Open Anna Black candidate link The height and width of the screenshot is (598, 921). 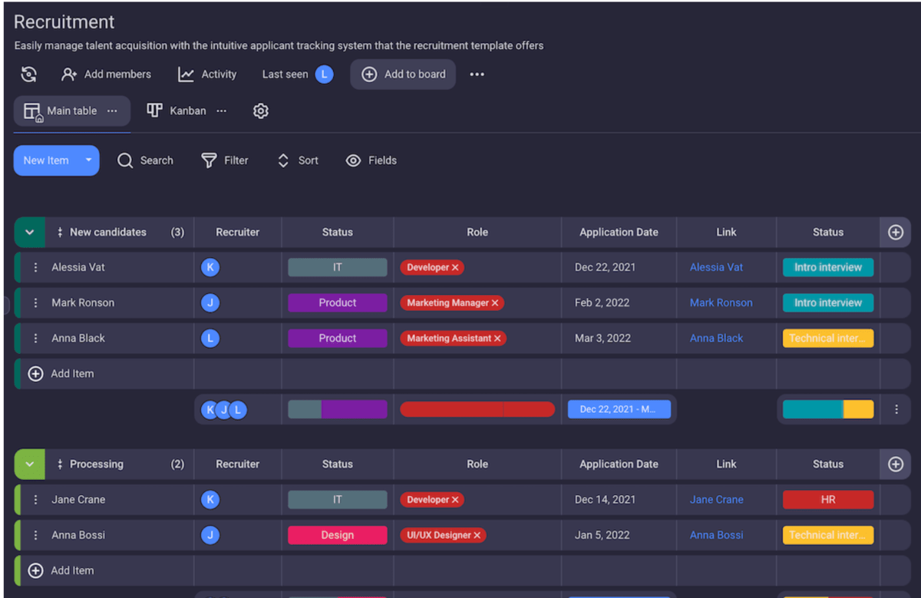[716, 339]
